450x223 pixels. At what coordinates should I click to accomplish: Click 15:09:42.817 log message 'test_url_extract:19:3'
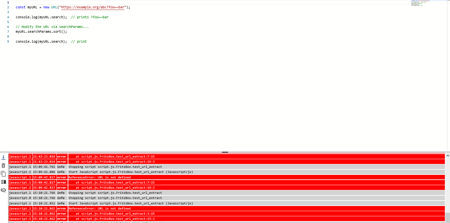pyautogui.click(x=256, y=188)
